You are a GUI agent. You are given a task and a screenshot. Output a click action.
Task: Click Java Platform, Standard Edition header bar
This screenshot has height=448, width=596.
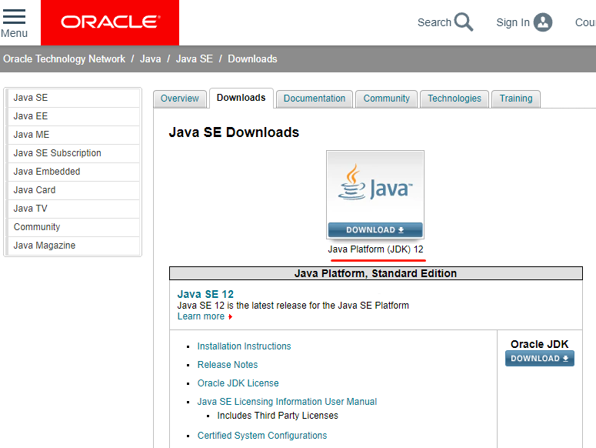point(375,273)
